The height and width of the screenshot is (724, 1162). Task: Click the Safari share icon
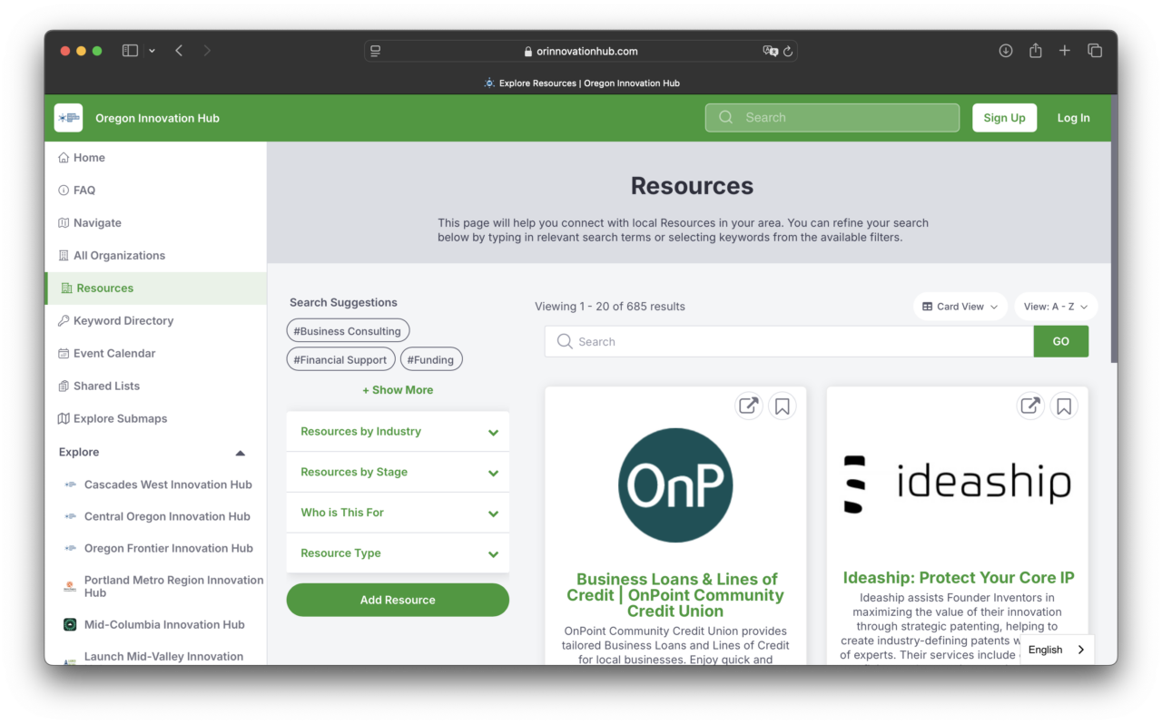click(1035, 51)
